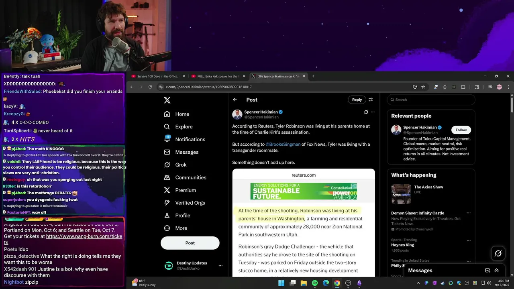The image size is (514, 289).
Task: Open reply sort settings icon next to Reply
Action: click(x=371, y=100)
